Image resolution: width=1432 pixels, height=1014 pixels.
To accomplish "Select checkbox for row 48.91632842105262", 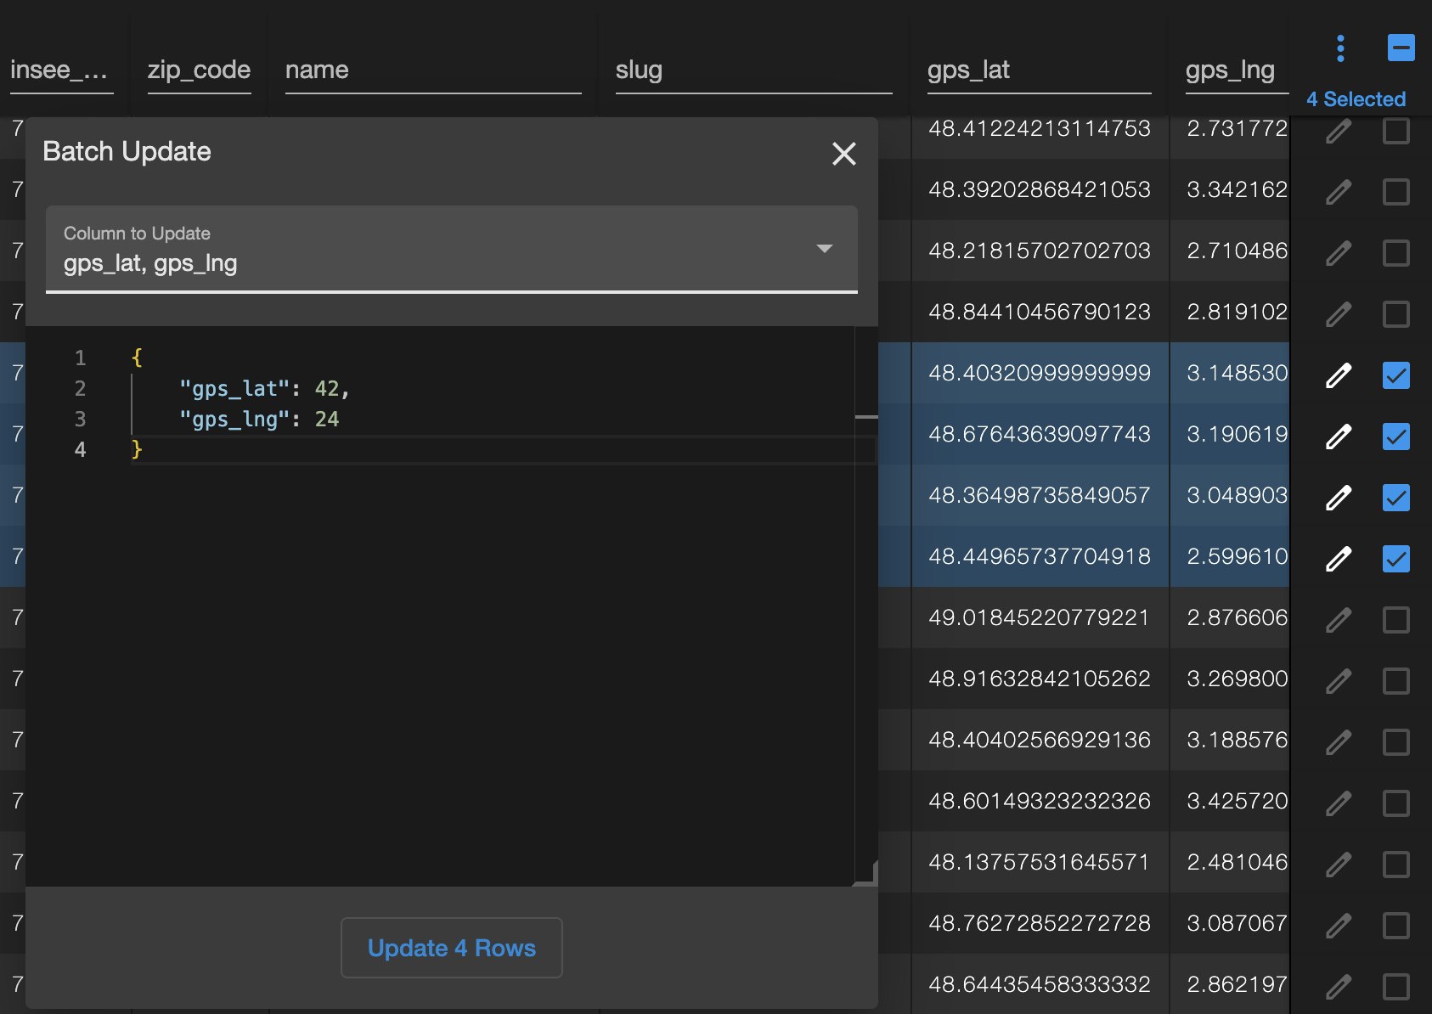I will (1396, 681).
